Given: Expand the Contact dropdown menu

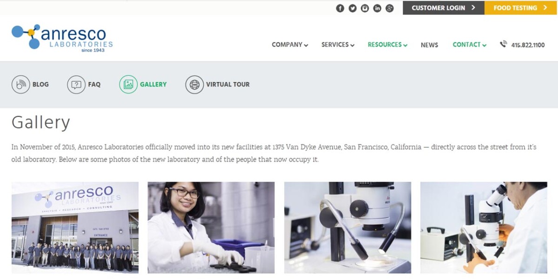Looking at the screenshot, I should (x=470, y=45).
